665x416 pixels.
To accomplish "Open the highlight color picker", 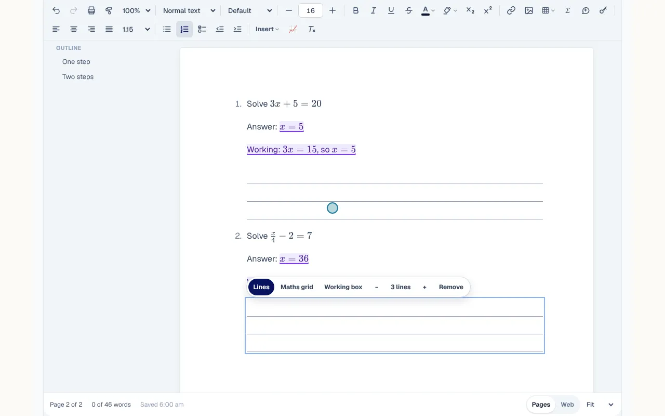I will (x=450, y=10).
